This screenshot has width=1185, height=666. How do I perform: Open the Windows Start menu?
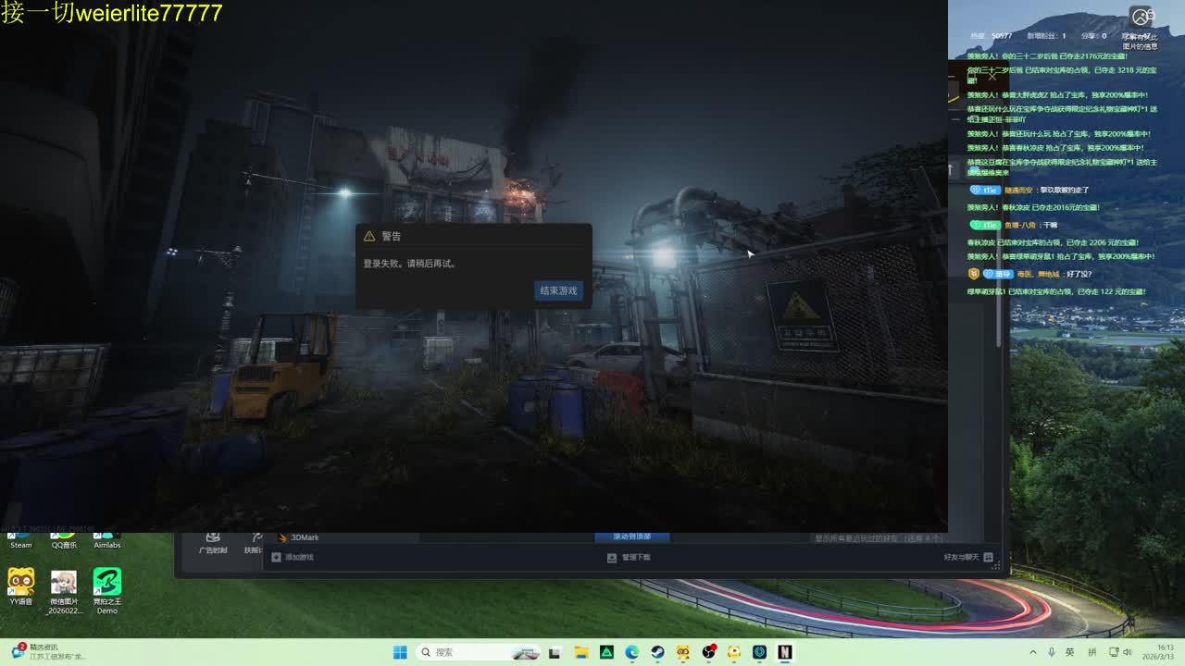400,652
